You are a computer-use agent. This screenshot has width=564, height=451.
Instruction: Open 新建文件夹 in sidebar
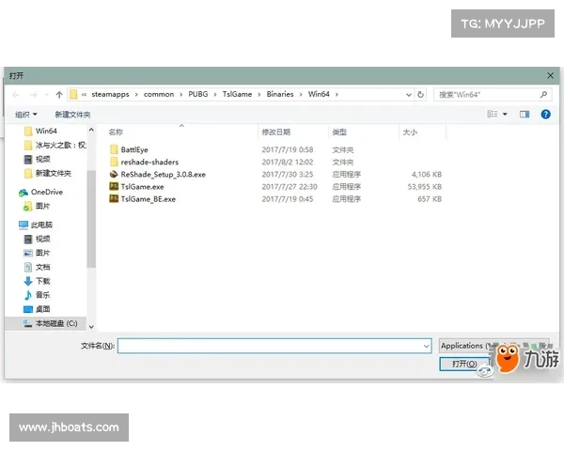48,173
